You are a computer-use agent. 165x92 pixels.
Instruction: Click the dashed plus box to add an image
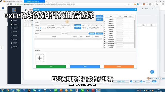(40, 58)
